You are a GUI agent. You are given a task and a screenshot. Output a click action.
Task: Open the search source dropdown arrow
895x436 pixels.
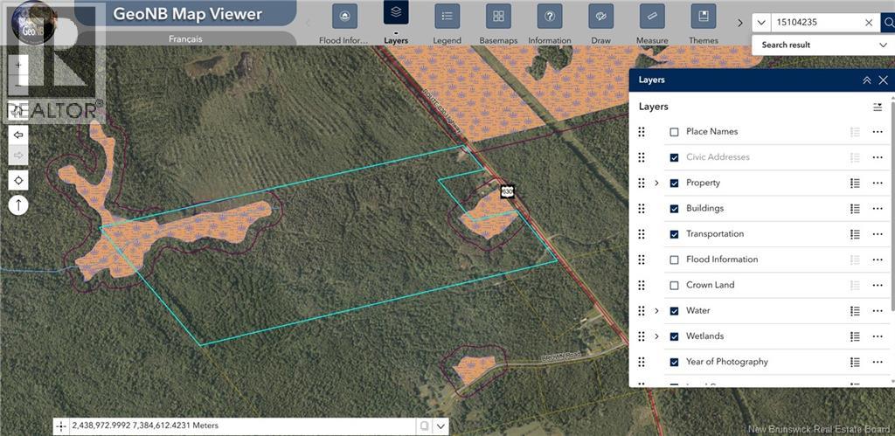pos(761,23)
